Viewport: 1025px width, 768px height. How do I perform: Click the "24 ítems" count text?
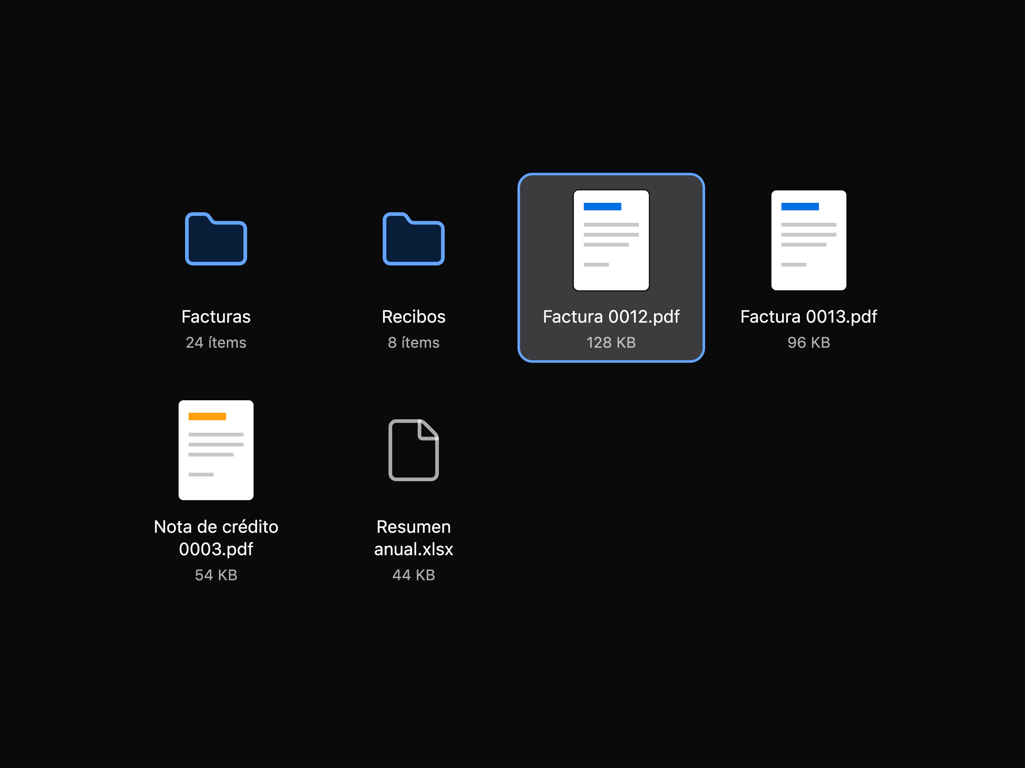(x=216, y=343)
